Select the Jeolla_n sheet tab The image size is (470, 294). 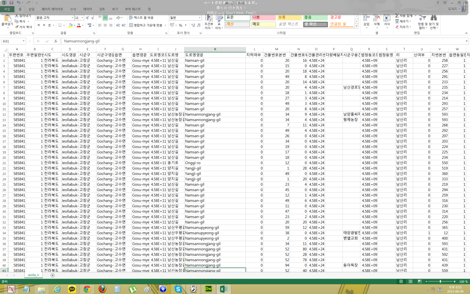coord(33,275)
